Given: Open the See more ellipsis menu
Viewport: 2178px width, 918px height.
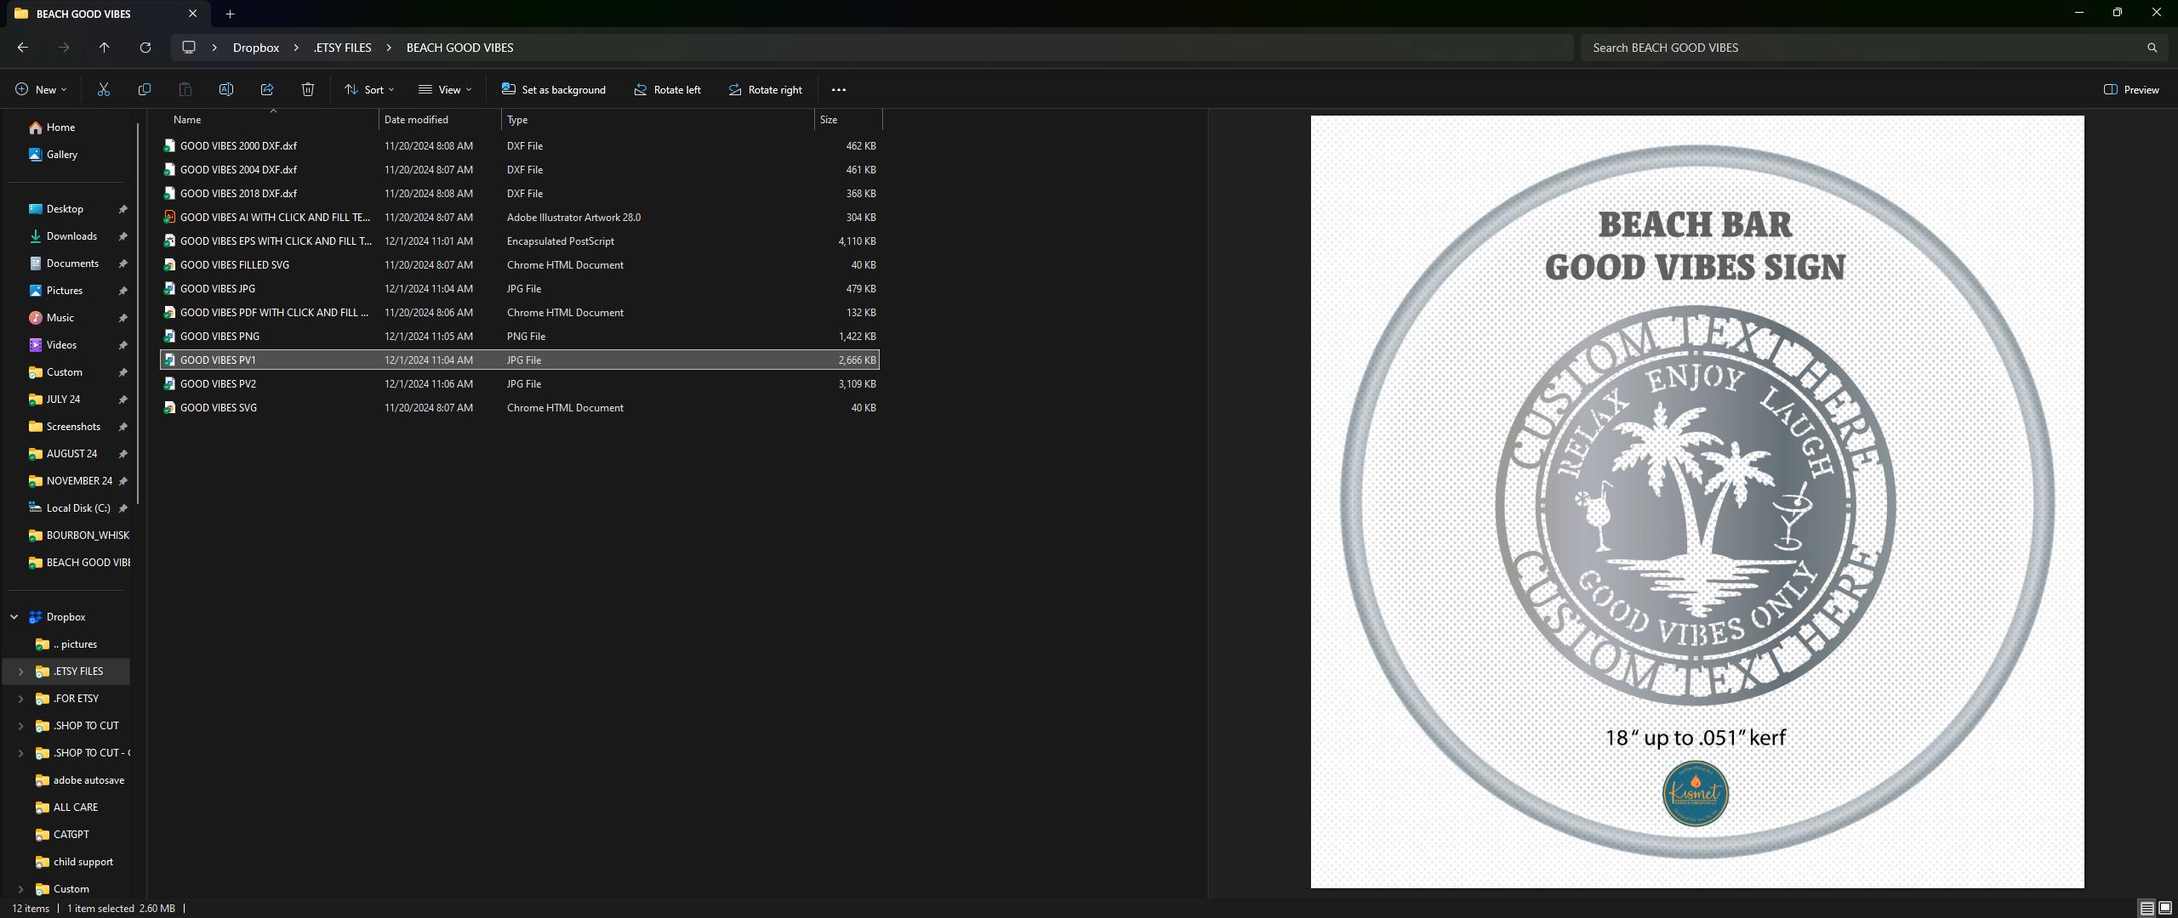Looking at the screenshot, I should click(839, 89).
